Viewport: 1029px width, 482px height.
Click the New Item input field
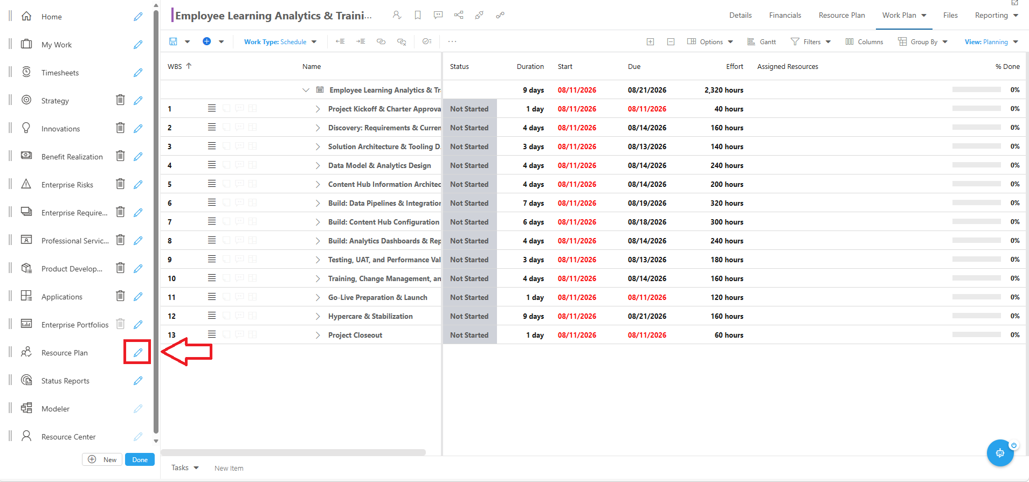(x=229, y=468)
